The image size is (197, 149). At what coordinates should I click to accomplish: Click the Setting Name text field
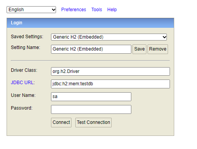(91, 49)
